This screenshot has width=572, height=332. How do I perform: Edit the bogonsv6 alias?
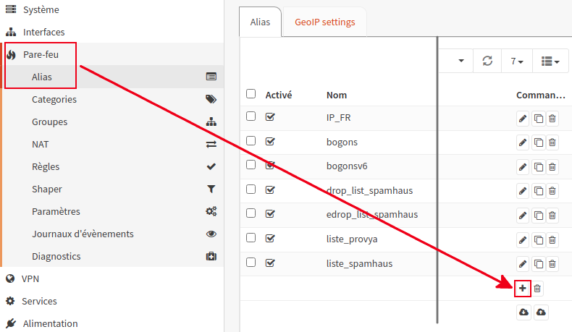click(x=523, y=167)
